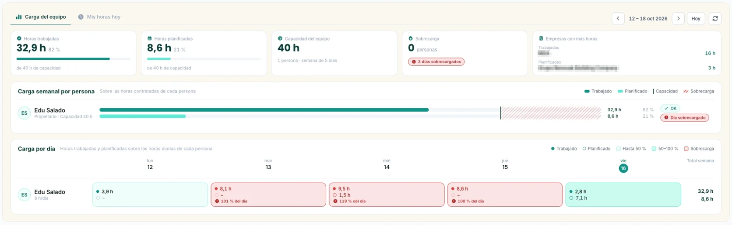
Task: Select the jue 15 column header
Action: coord(505,164)
